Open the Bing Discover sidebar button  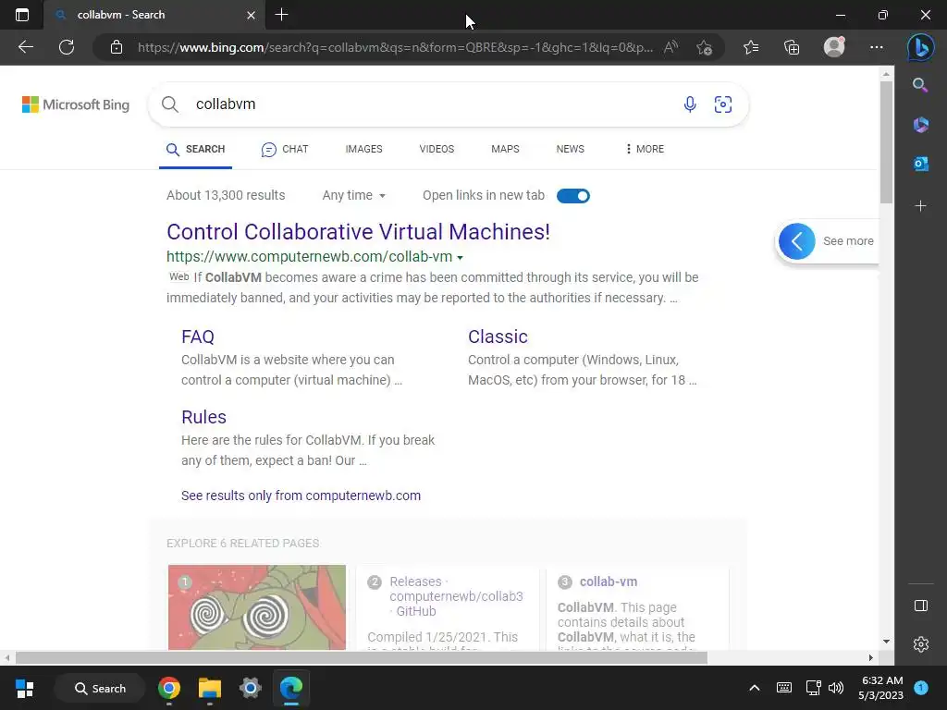click(920, 47)
